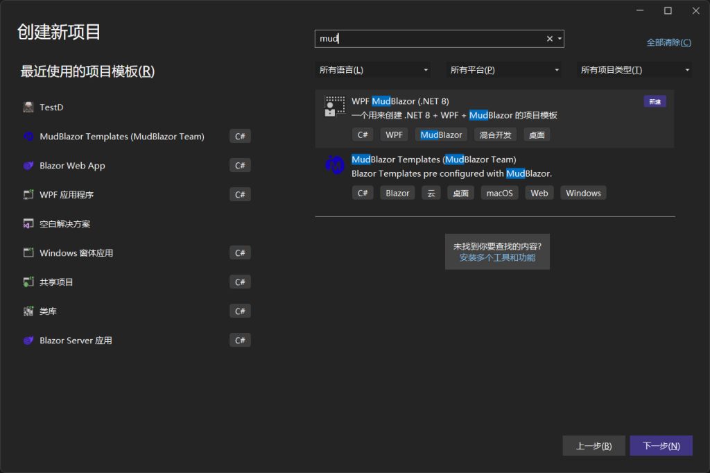This screenshot has width=710, height=473.
Task: Click the 下一步 button
Action: (x=661, y=445)
